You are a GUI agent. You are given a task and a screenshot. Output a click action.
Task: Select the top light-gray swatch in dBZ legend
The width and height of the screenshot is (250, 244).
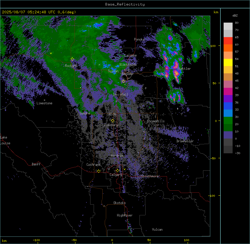(228, 26)
